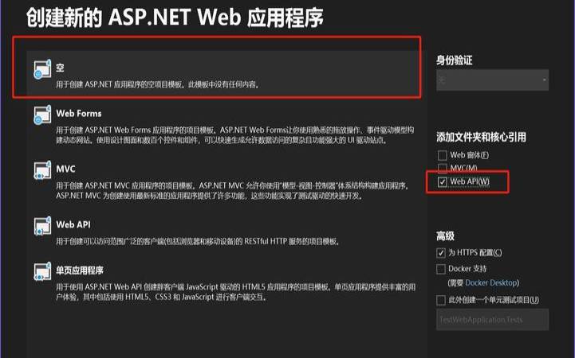Click the Web API template icon
The width and height of the screenshot is (575, 358).
click(42, 227)
